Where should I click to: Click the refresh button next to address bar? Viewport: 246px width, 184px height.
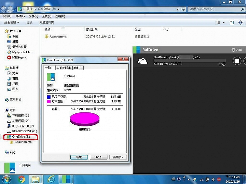(183, 9)
